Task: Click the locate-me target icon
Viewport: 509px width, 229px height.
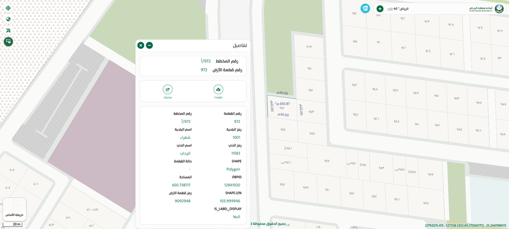Action: click(8, 8)
